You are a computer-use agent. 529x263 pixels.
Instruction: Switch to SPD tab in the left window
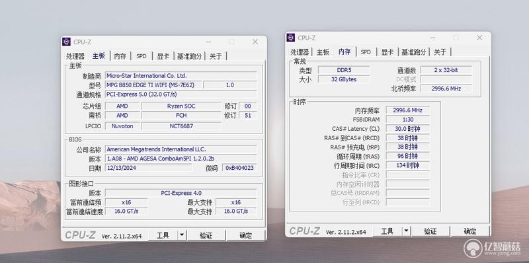142,56
